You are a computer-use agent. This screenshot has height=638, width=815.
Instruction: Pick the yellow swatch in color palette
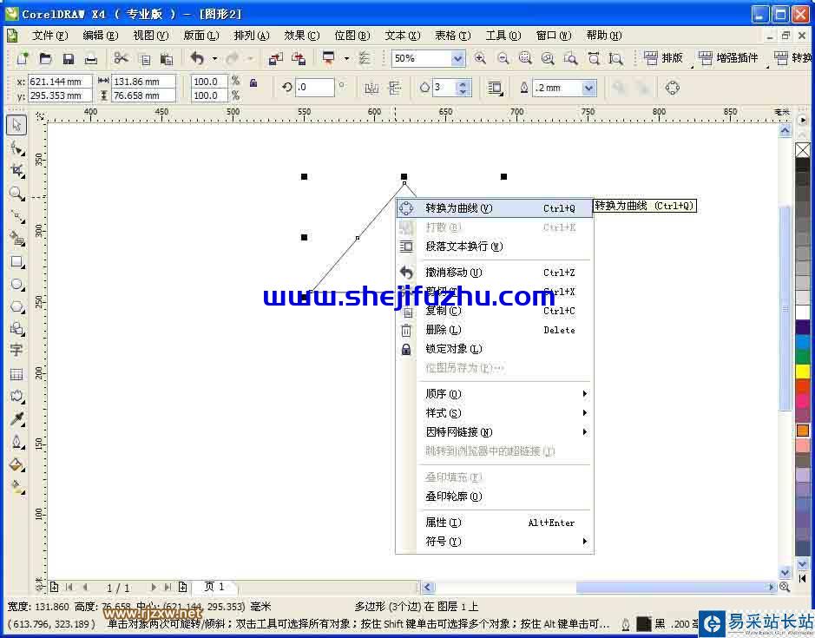(x=803, y=372)
